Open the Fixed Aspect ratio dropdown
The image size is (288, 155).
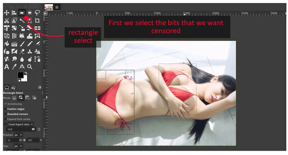(x=20, y=124)
